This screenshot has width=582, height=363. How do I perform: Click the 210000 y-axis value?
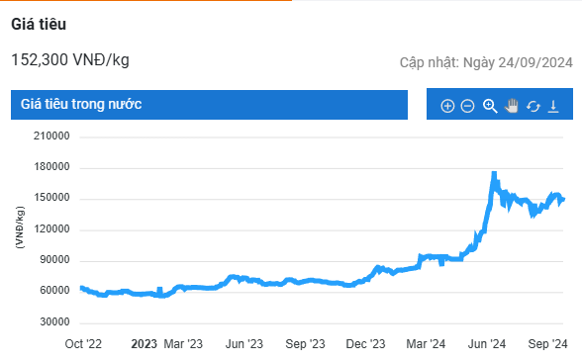(x=51, y=136)
